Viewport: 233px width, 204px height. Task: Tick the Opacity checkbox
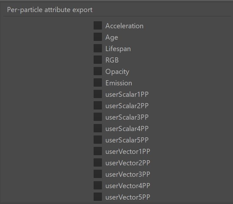98,71
